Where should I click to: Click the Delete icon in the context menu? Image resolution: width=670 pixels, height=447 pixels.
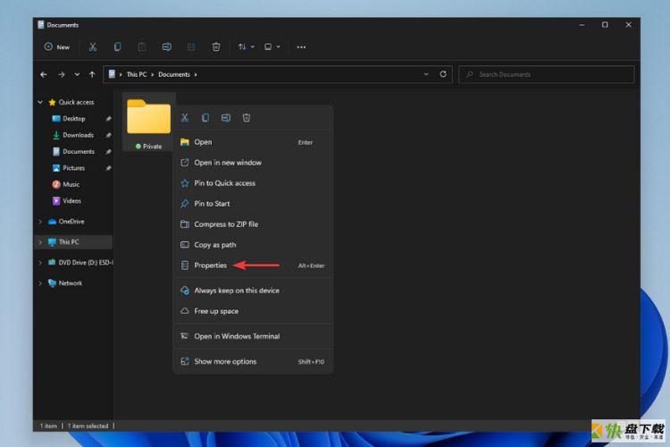coord(247,118)
